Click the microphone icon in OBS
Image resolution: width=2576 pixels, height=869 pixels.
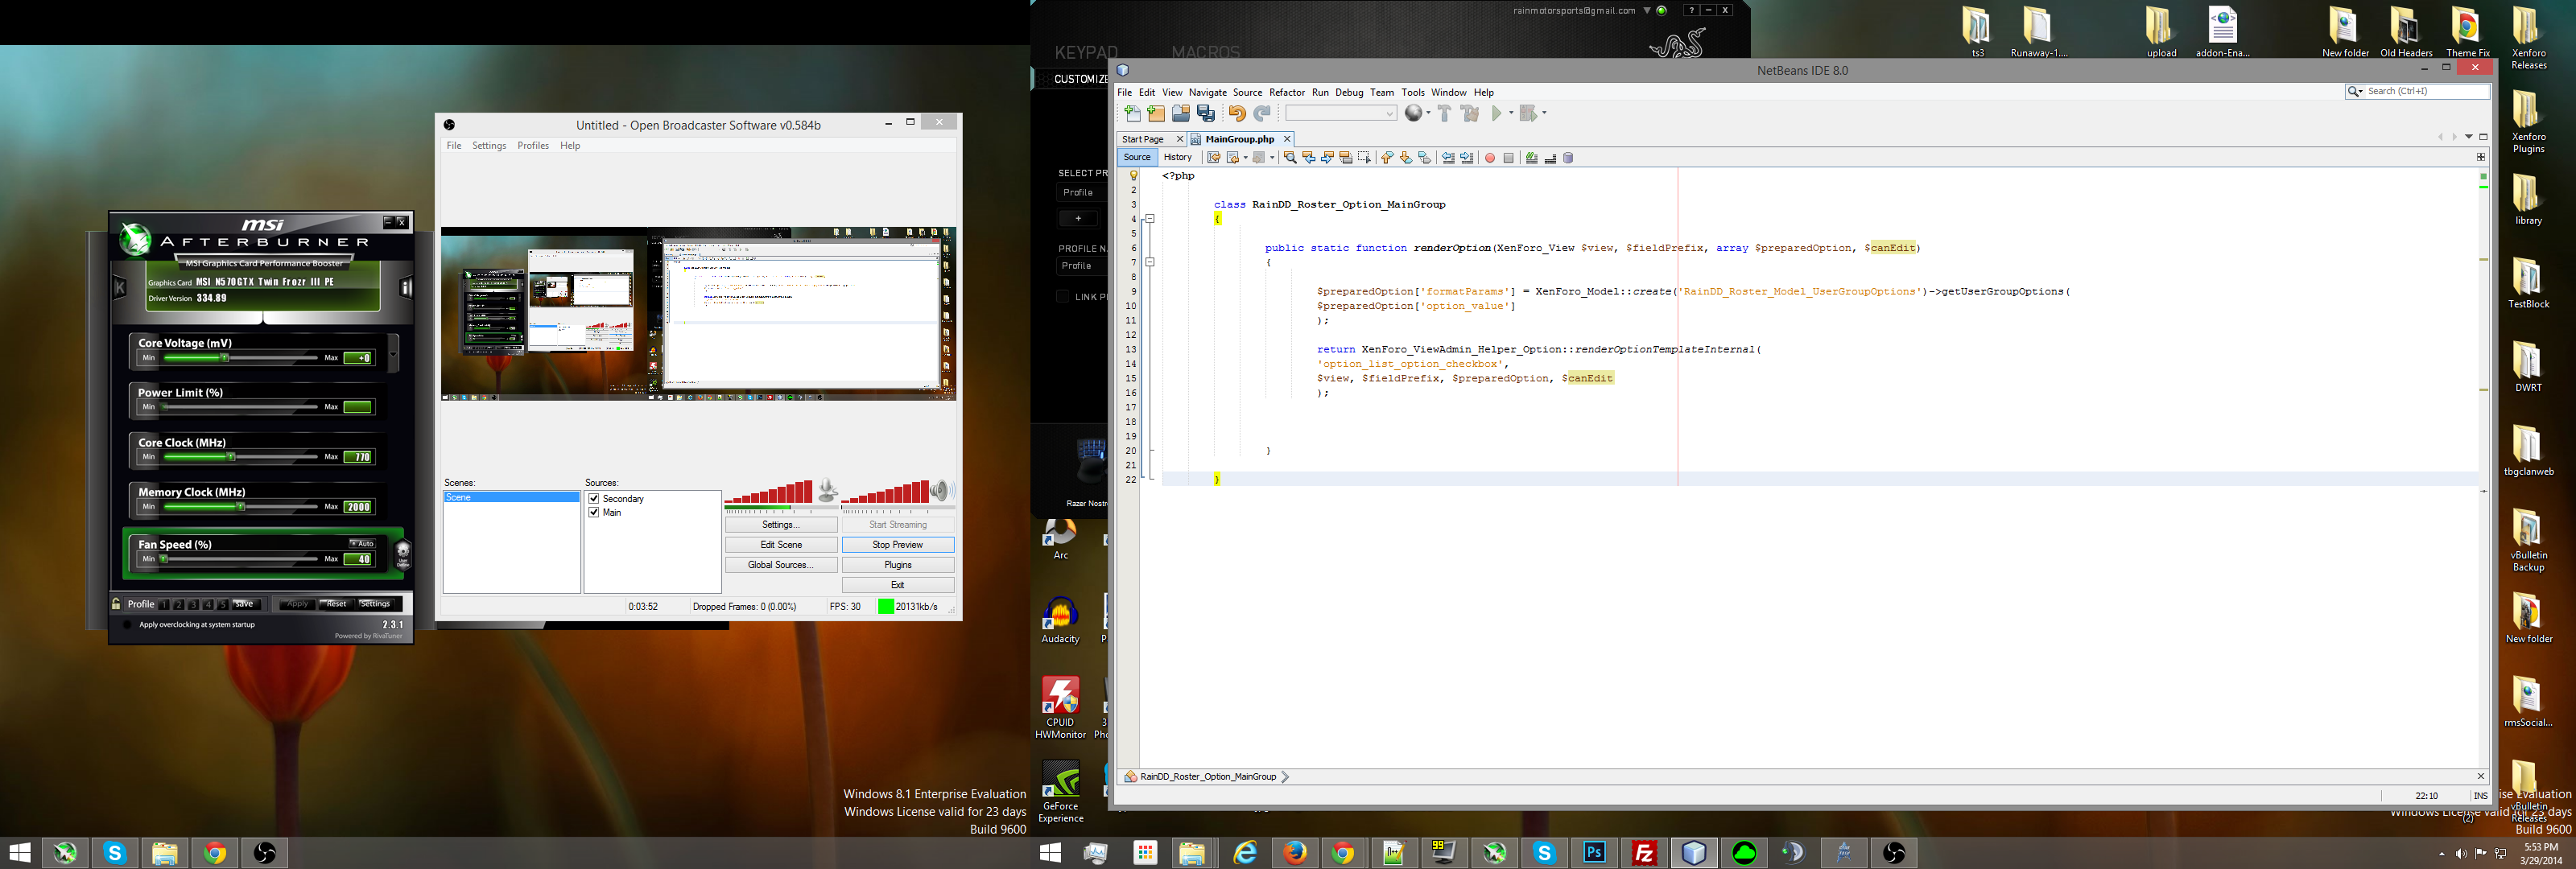point(827,490)
